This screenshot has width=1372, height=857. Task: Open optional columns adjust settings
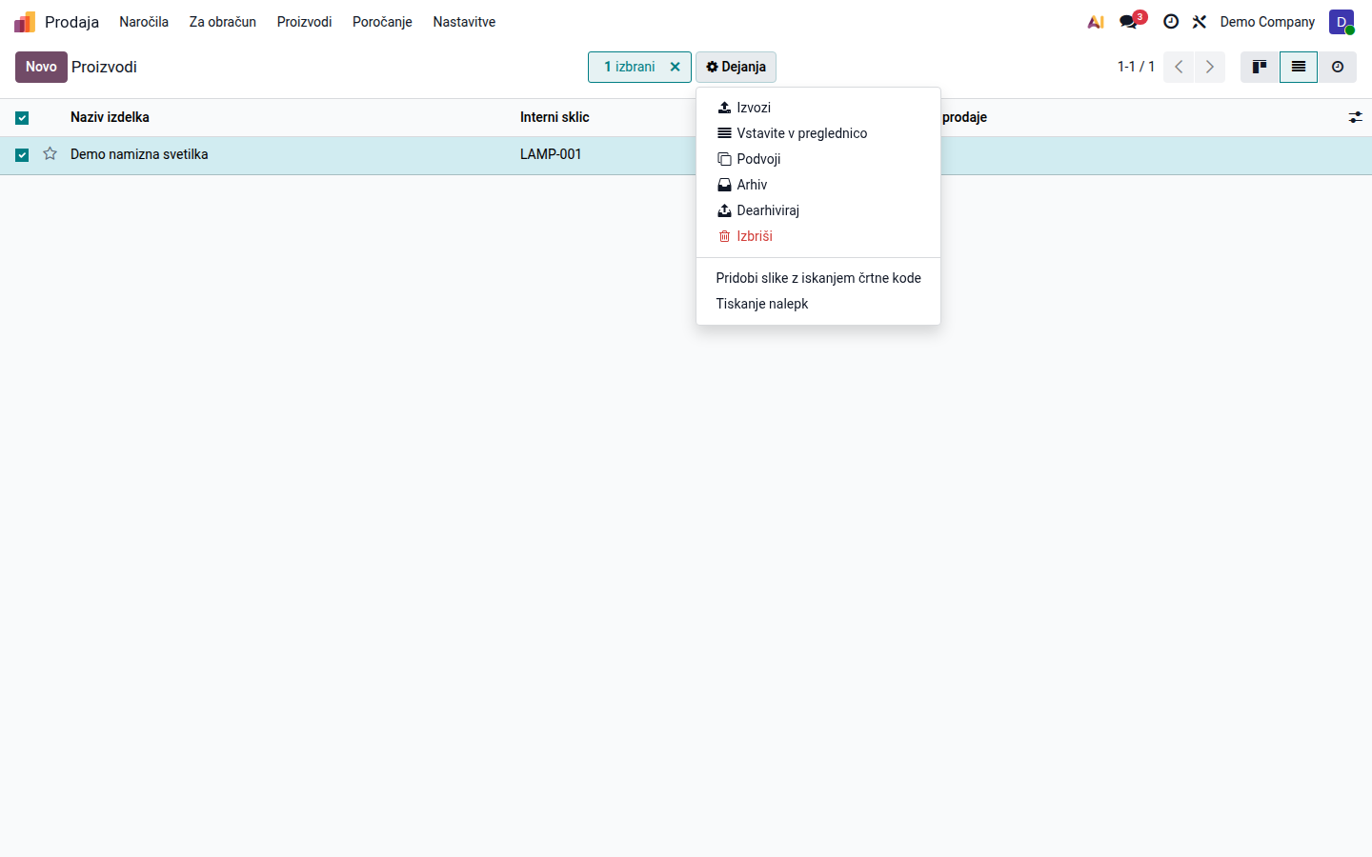[1355, 117]
